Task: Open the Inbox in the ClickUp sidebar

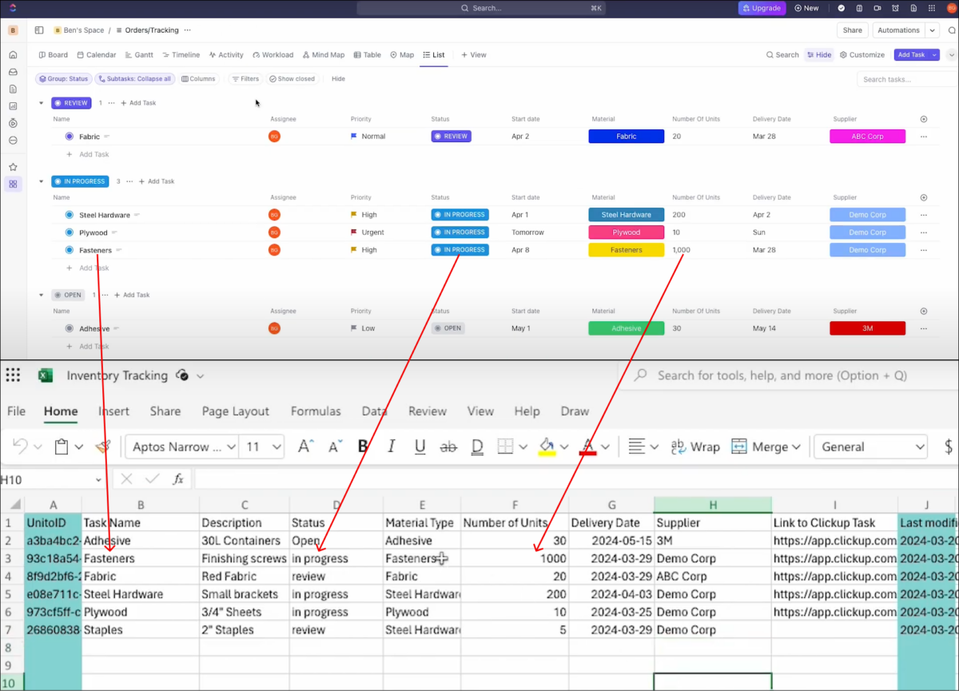Action: point(13,72)
